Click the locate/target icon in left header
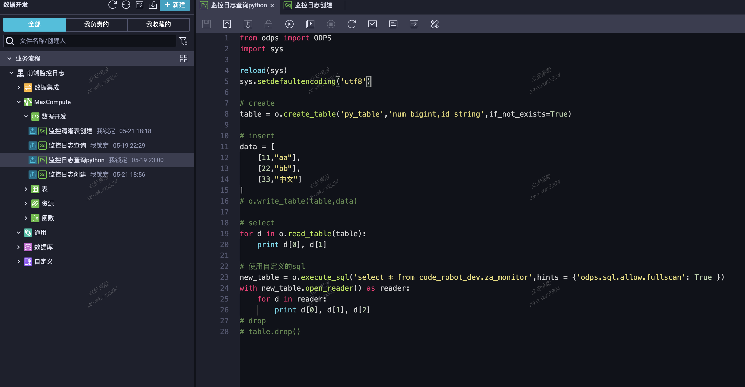745x387 pixels. click(126, 5)
